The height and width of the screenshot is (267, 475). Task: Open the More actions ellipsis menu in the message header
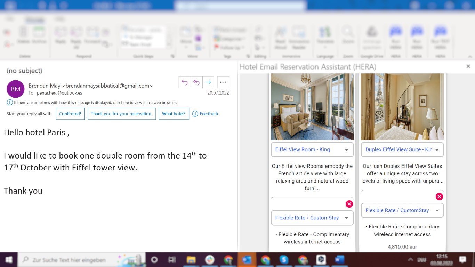coord(223,82)
